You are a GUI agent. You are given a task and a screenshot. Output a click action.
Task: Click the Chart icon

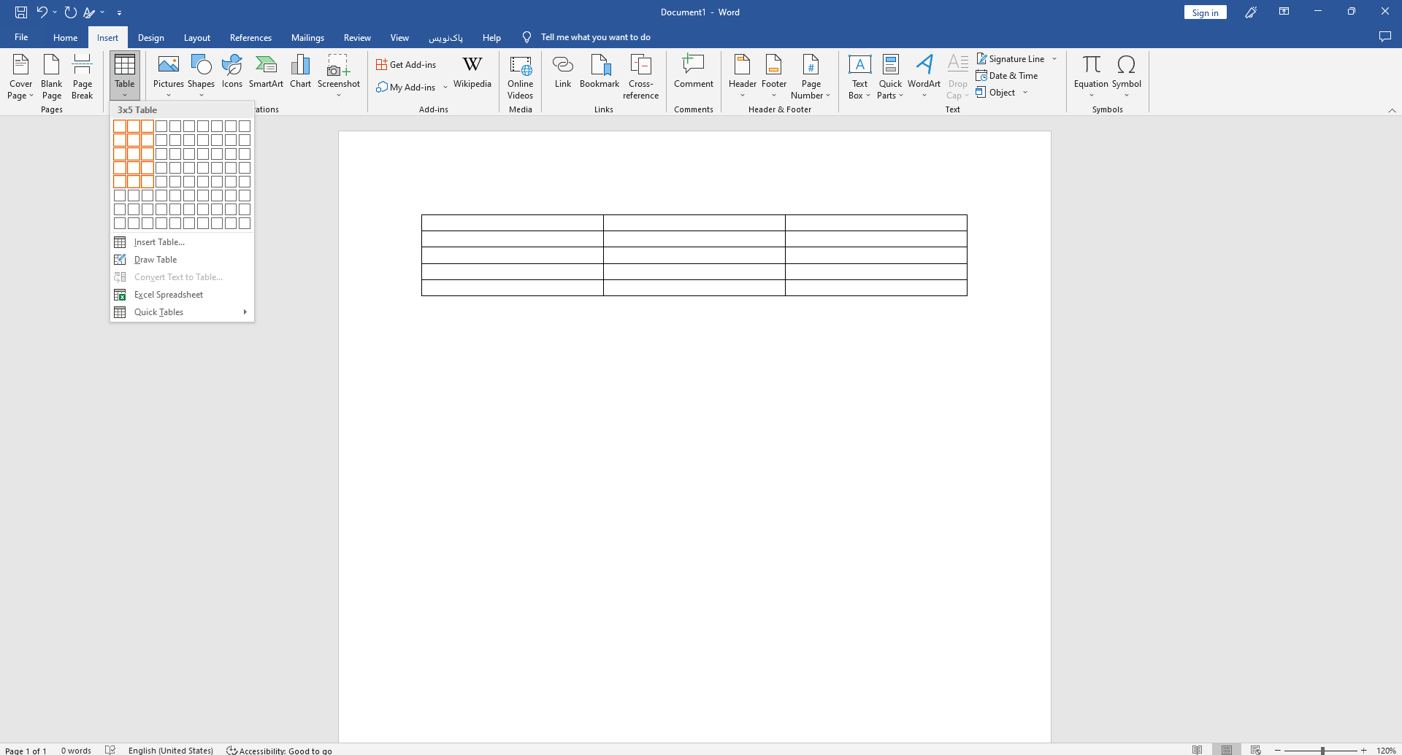[300, 72]
